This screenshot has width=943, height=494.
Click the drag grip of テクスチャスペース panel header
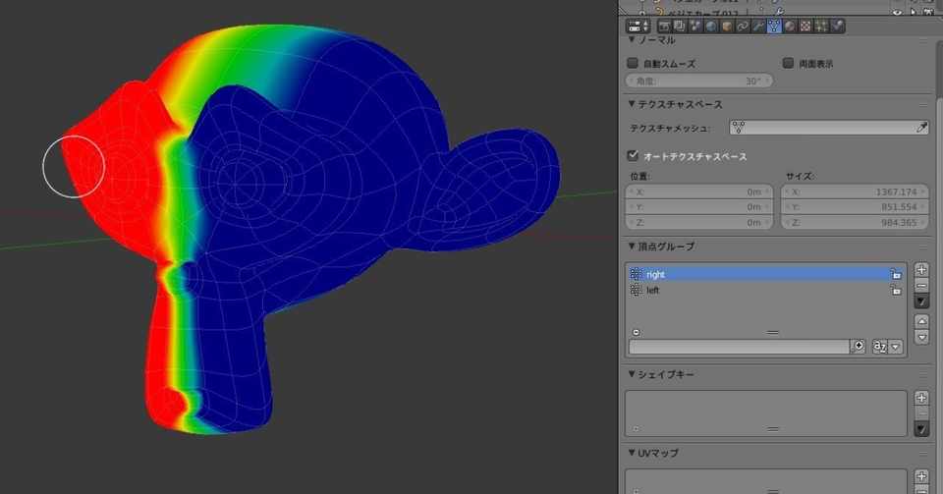point(923,104)
